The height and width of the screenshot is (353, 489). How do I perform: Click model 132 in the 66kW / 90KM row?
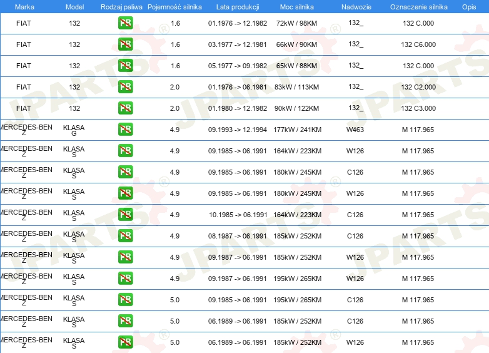(74, 44)
